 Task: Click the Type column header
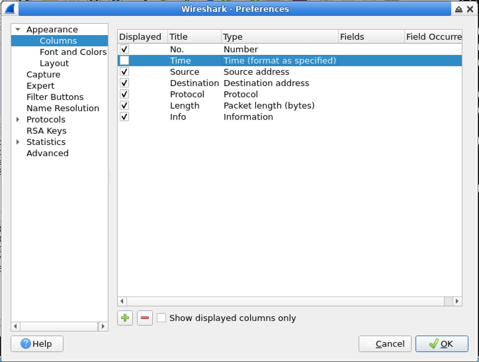[x=280, y=37]
